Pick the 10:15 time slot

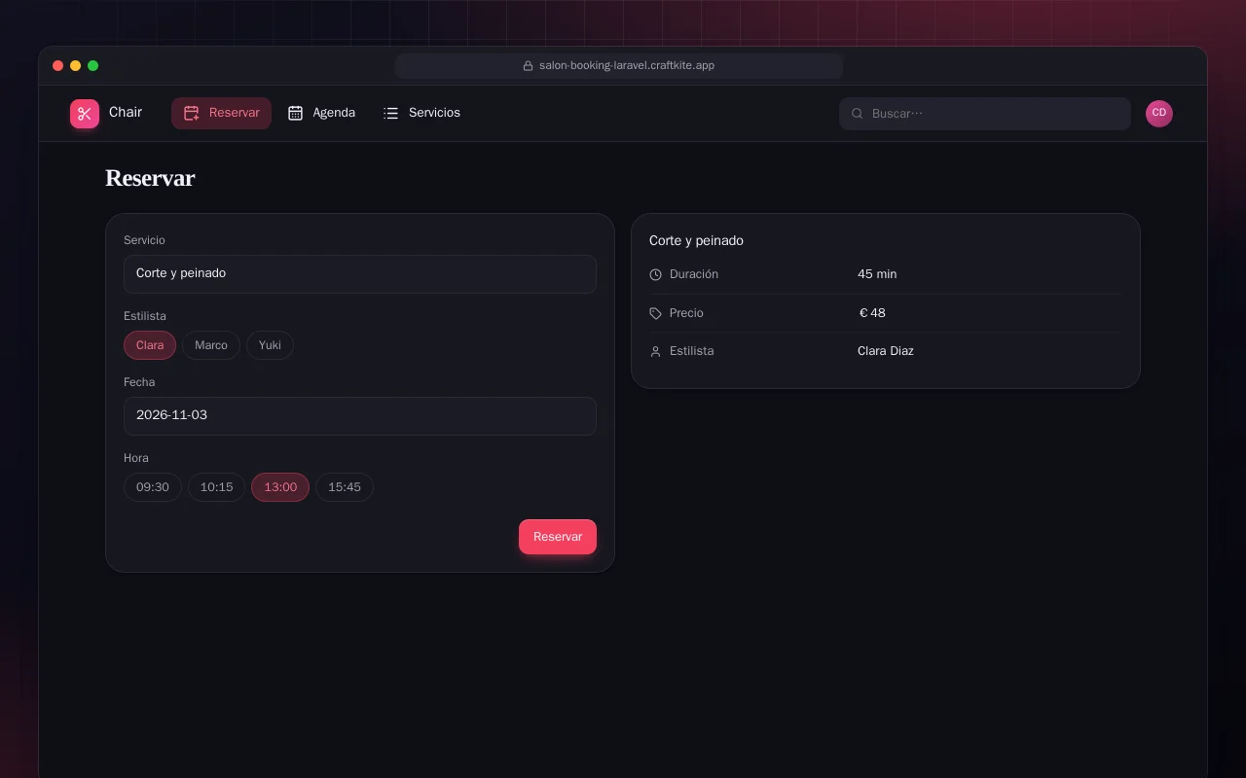click(x=216, y=487)
